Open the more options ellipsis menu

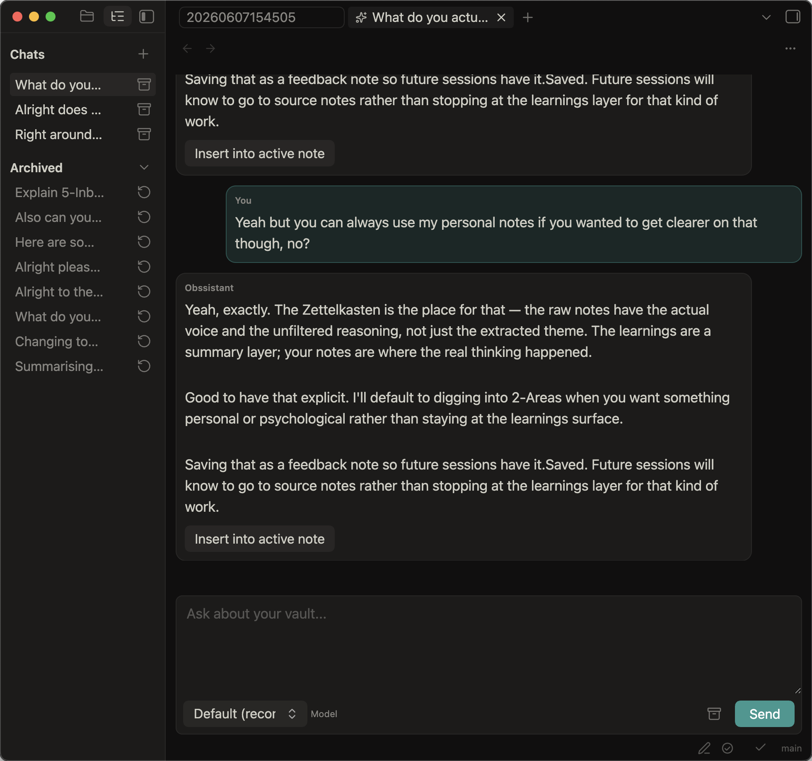(x=790, y=48)
